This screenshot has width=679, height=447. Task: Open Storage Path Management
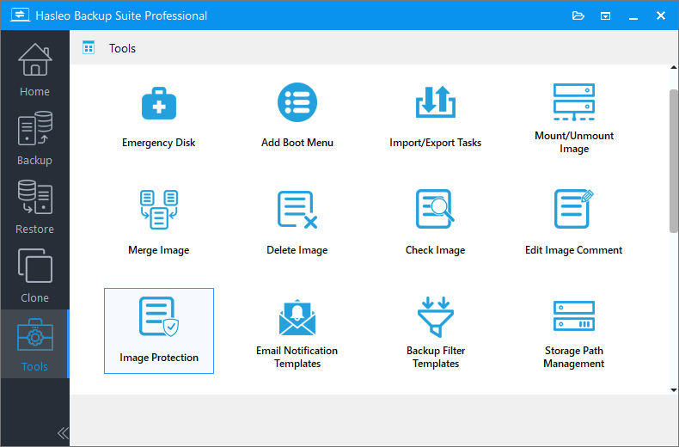574,331
